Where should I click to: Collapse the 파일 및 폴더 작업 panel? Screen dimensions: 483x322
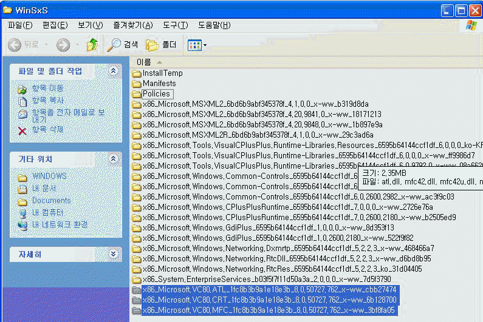point(114,71)
